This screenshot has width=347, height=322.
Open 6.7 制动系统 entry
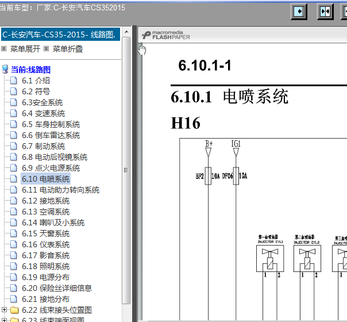point(44,146)
